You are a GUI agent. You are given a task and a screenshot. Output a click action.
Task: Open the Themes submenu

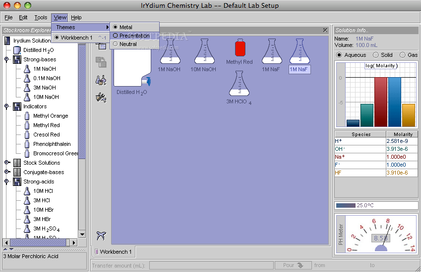(80, 27)
